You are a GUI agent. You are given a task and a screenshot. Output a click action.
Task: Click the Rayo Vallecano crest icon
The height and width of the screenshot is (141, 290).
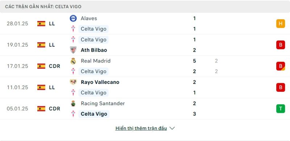pyautogui.click(x=73, y=82)
